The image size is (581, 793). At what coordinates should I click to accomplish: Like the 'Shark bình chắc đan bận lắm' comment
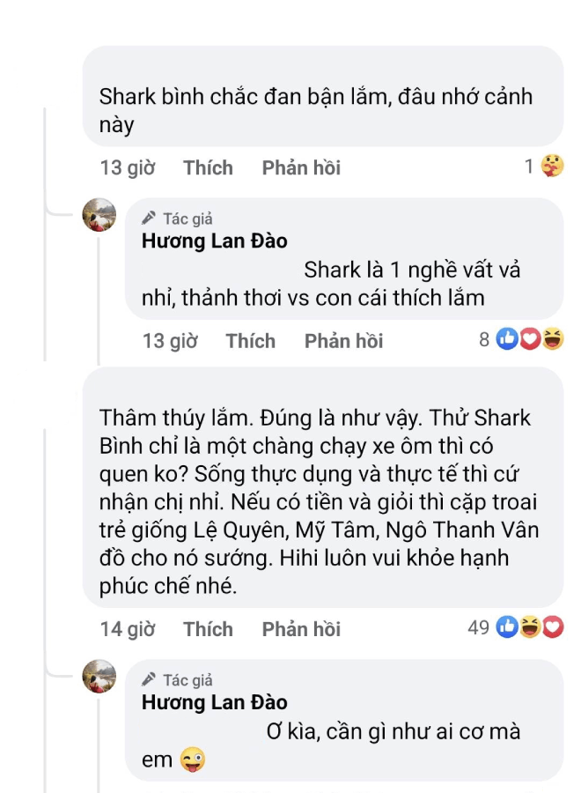click(x=208, y=167)
